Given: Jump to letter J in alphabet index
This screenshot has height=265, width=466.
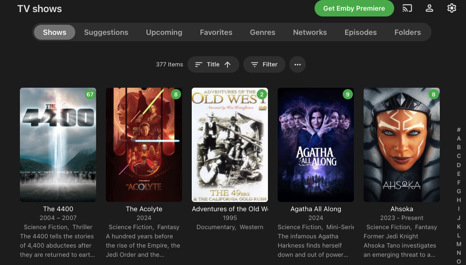Looking at the screenshot, I should pos(459,218).
